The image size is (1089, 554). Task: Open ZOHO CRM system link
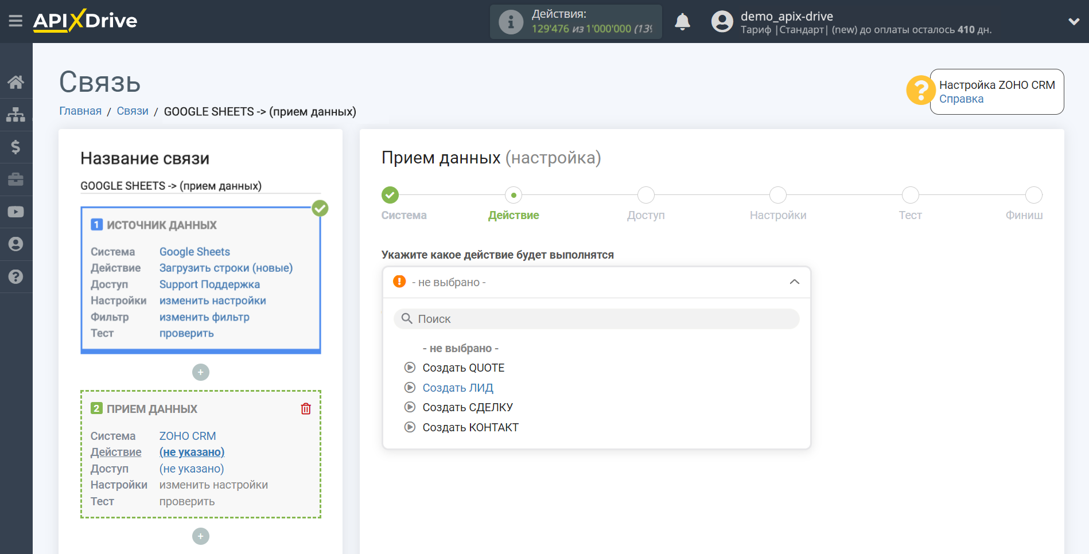(188, 436)
